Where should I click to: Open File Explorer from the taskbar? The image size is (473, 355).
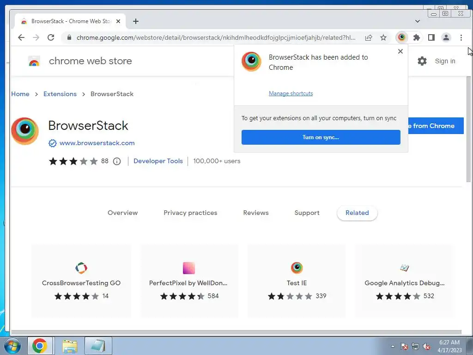[70, 346]
